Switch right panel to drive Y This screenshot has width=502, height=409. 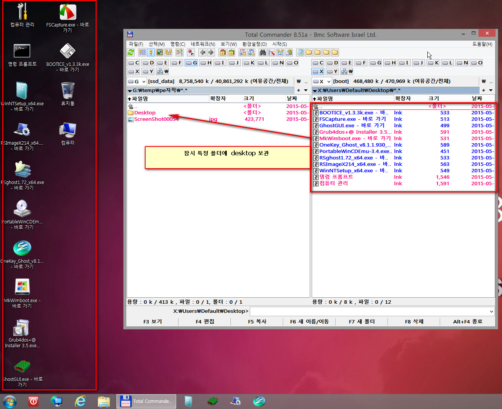click(333, 71)
